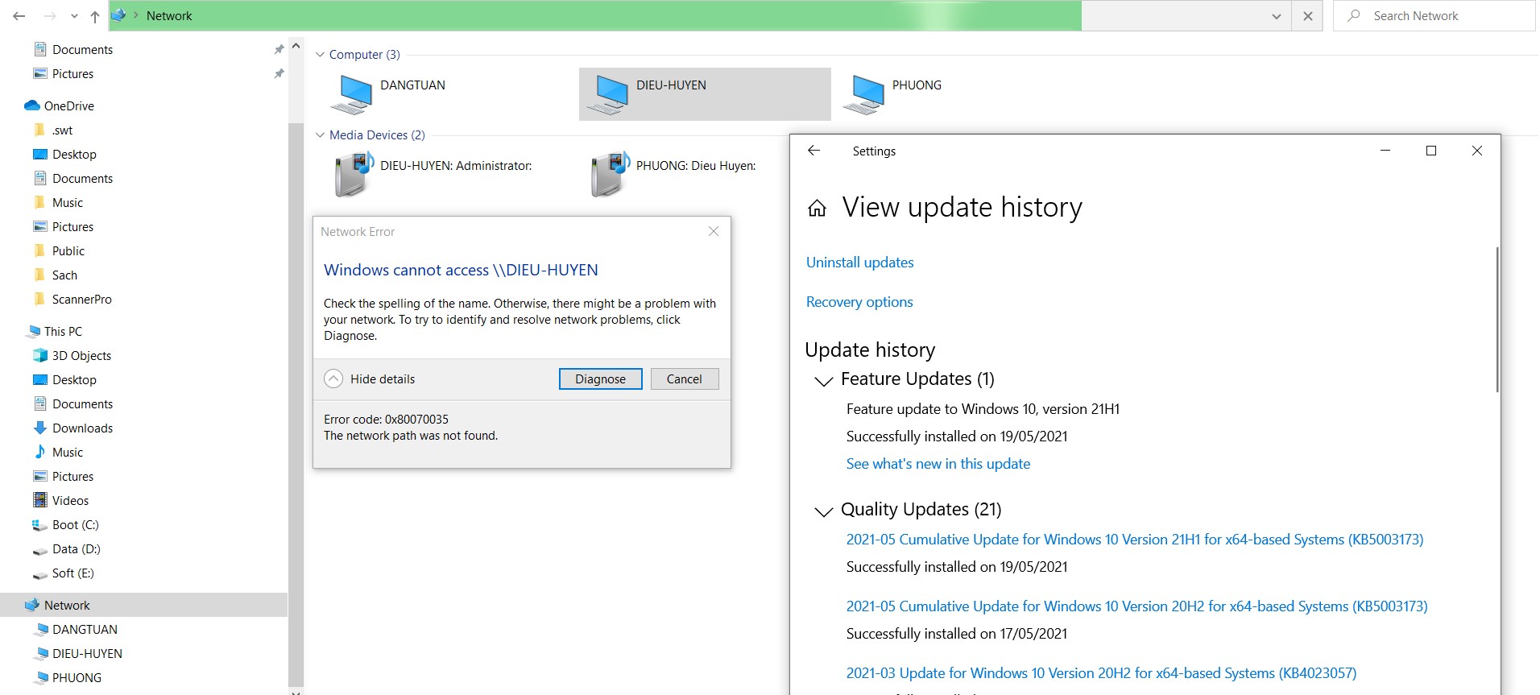Open Recovery options link
Viewport: 1540px width, 695px height.
(859, 302)
